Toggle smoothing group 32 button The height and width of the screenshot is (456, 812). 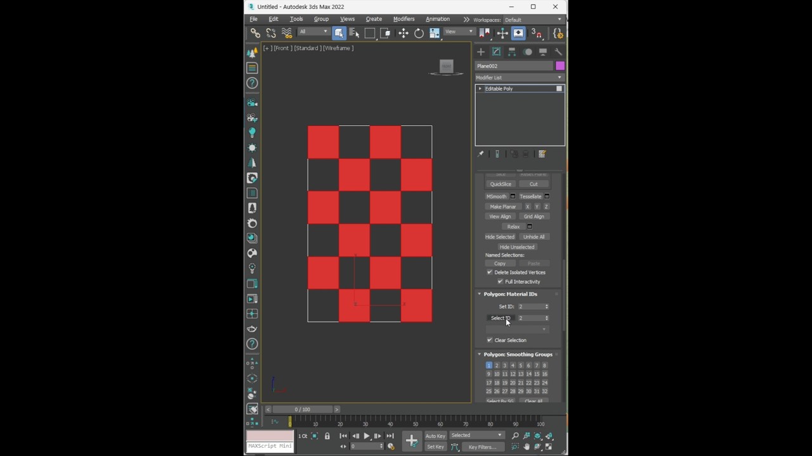point(544,391)
